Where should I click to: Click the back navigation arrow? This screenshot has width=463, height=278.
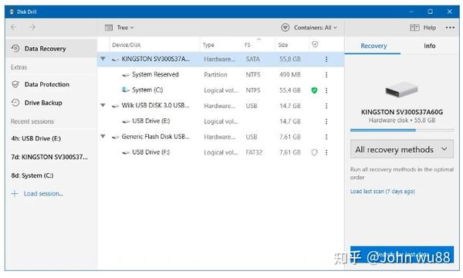click(14, 27)
